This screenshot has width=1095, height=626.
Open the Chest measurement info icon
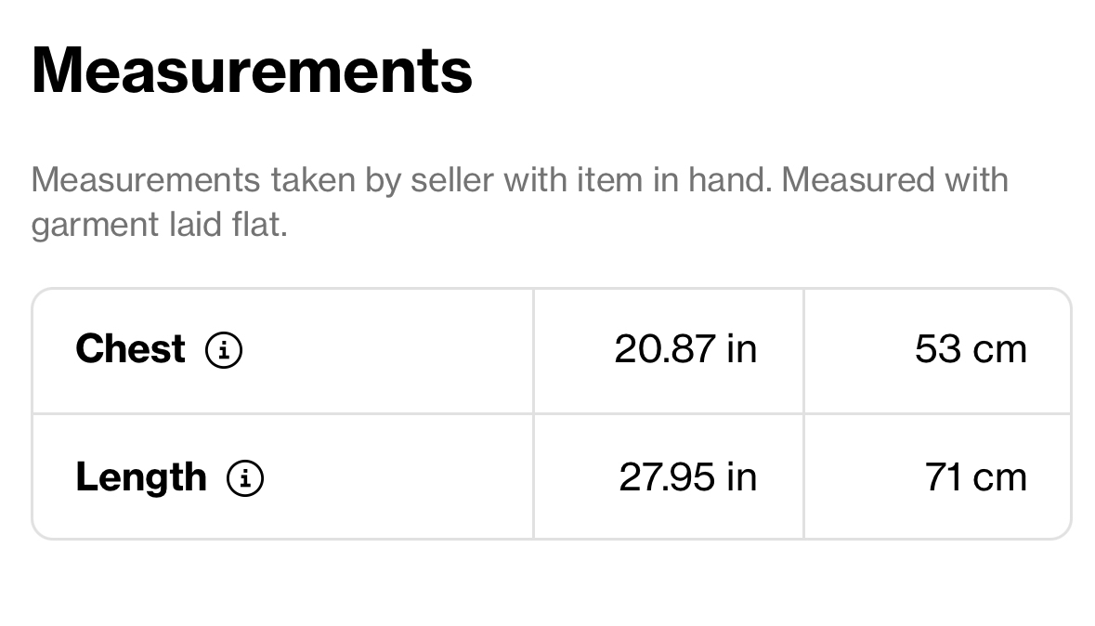click(224, 349)
